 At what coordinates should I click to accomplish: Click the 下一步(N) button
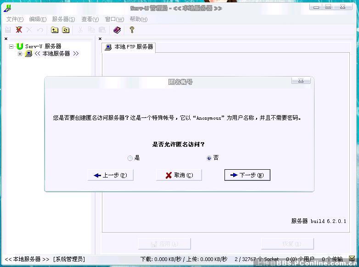pyautogui.click(x=247, y=175)
